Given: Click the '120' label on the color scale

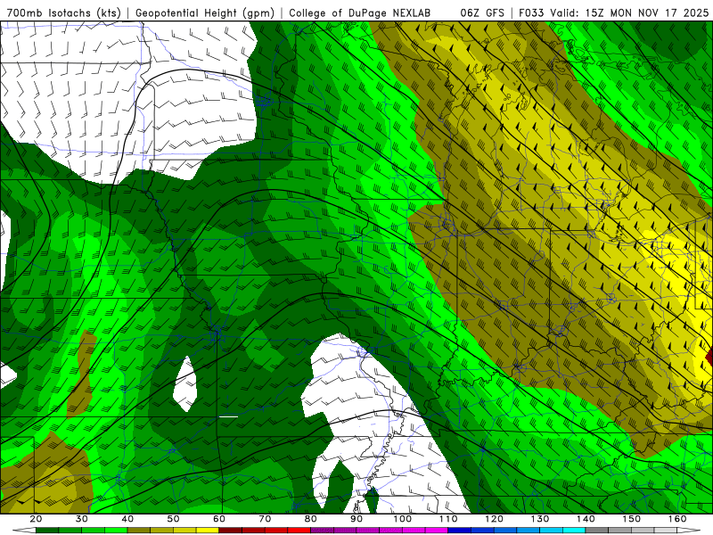Looking at the screenshot, I should click(x=494, y=519).
